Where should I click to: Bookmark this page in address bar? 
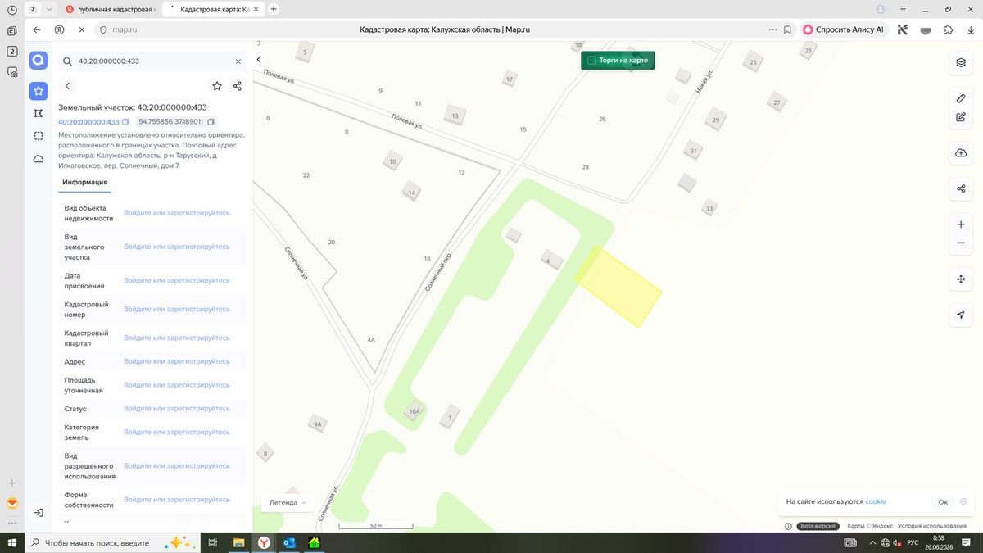[x=787, y=29]
